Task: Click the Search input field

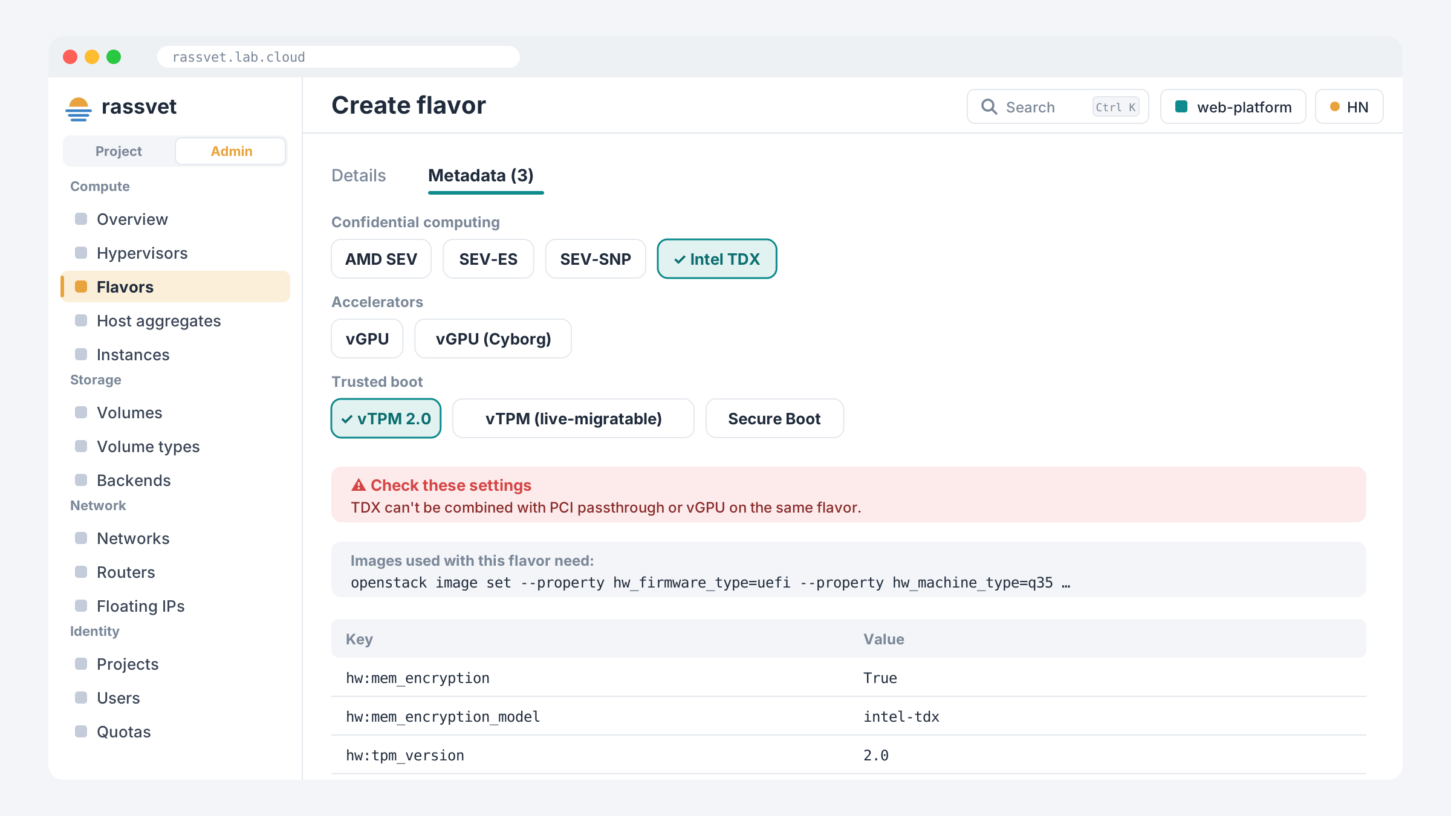Action: pos(1058,107)
